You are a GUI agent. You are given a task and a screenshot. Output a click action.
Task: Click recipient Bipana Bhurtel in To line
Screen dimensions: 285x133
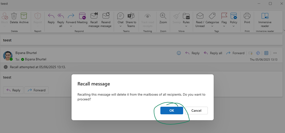point(36,59)
